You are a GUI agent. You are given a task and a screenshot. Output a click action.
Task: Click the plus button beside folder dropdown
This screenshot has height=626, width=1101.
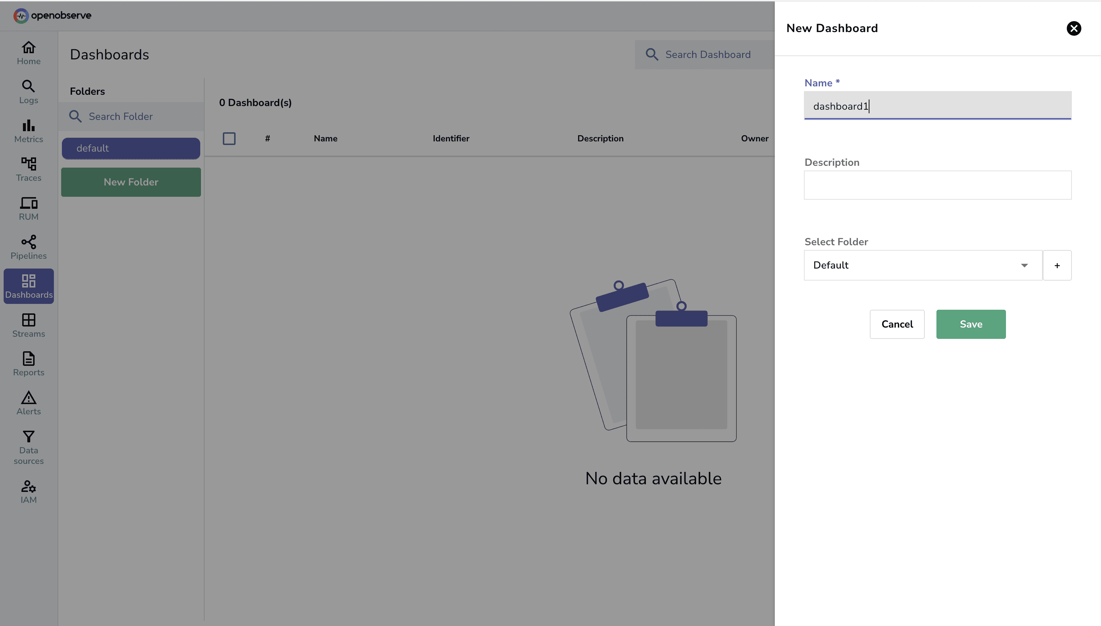click(x=1057, y=265)
